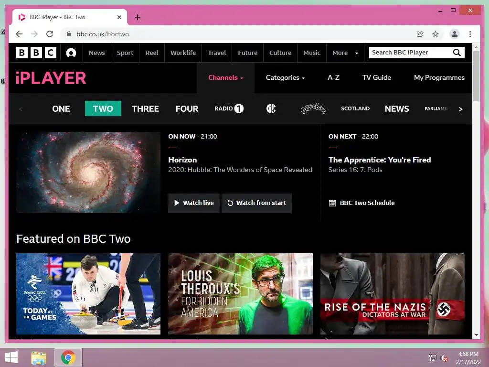Image resolution: width=489 pixels, height=367 pixels.
Task: Select the SCOTLAND channel
Action: (x=355, y=108)
